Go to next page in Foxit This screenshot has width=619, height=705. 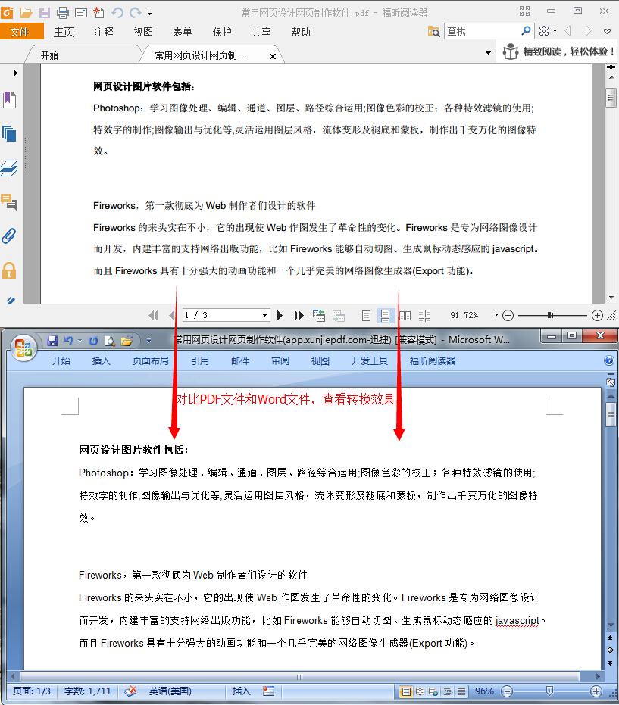click(x=280, y=316)
